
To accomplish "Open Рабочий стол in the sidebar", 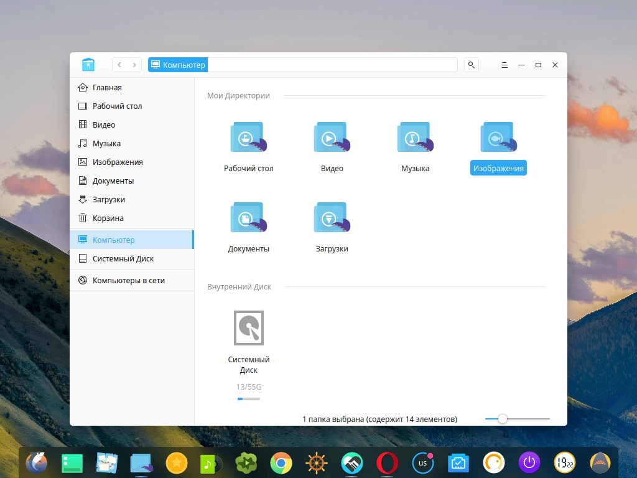I will (132, 106).
